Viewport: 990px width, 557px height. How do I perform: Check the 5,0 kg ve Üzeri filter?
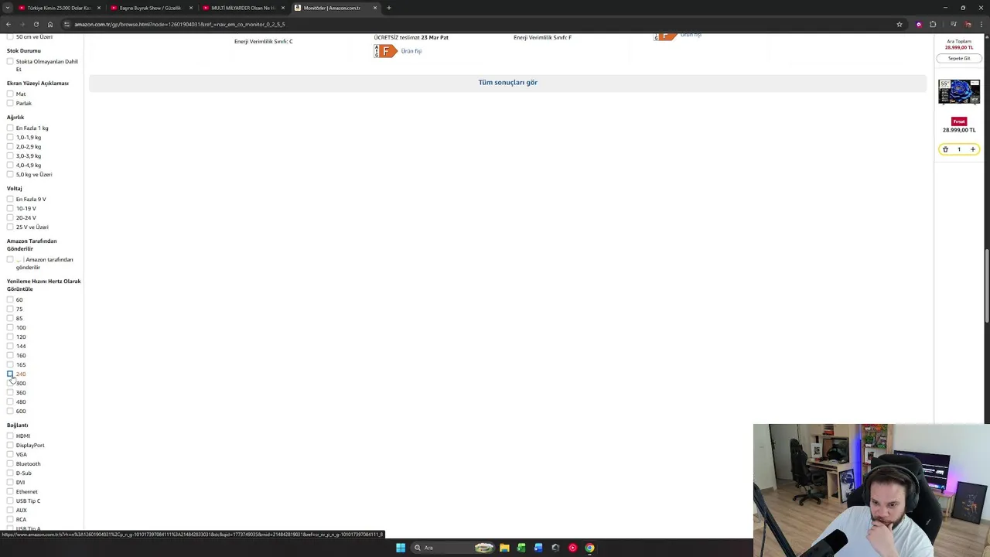(10, 174)
